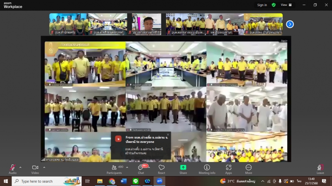
Task: Unmute the Audio microphone button
Action: (12, 169)
